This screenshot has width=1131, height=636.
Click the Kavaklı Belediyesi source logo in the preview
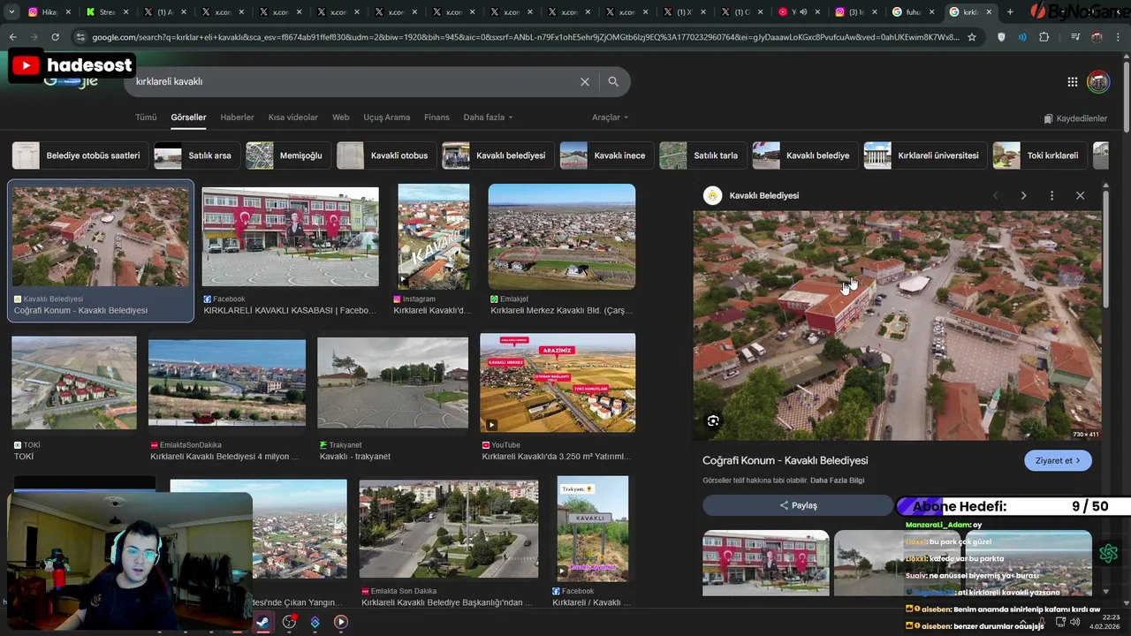click(712, 195)
